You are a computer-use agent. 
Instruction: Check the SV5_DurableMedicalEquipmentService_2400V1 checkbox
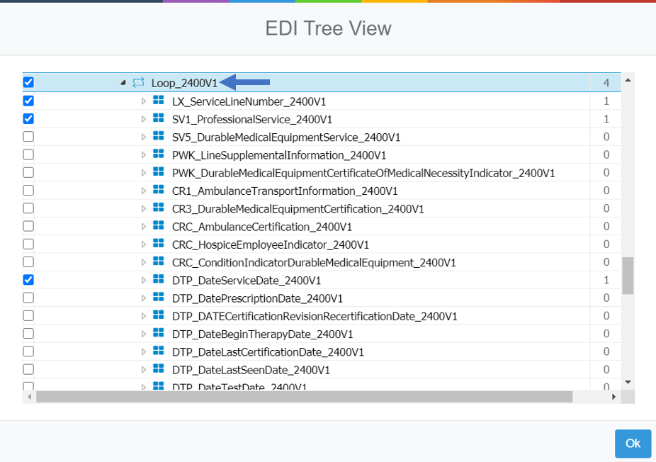(x=28, y=137)
